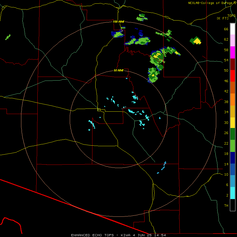The width and height of the screenshot is (237, 237).
Task: Click the TOPS legend title
Action: pyautogui.click(x=231, y=16)
